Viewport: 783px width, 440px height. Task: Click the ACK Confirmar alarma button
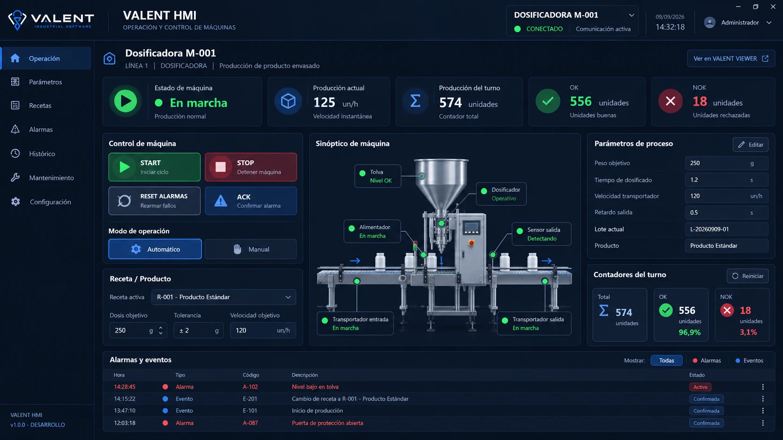(x=251, y=201)
